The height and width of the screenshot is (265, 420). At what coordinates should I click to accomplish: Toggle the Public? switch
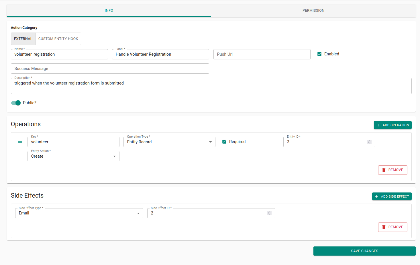pyautogui.click(x=16, y=103)
